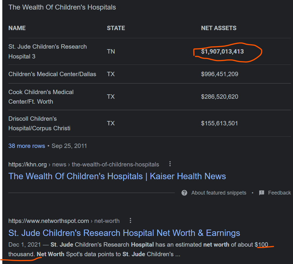Open the khn.org result's three-dot menu
The width and height of the screenshot is (293, 264).
click(x=170, y=164)
